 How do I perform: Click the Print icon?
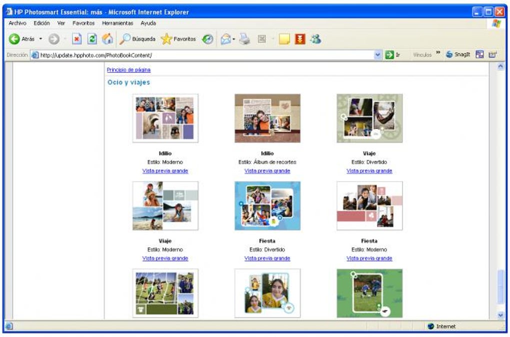(244, 39)
